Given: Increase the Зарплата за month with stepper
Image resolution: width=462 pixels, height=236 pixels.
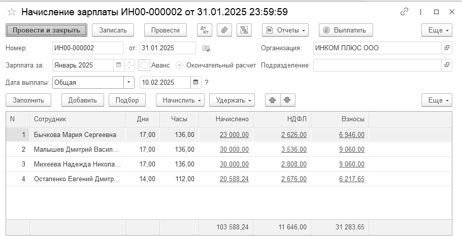Looking at the screenshot, I should (x=129, y=62).
